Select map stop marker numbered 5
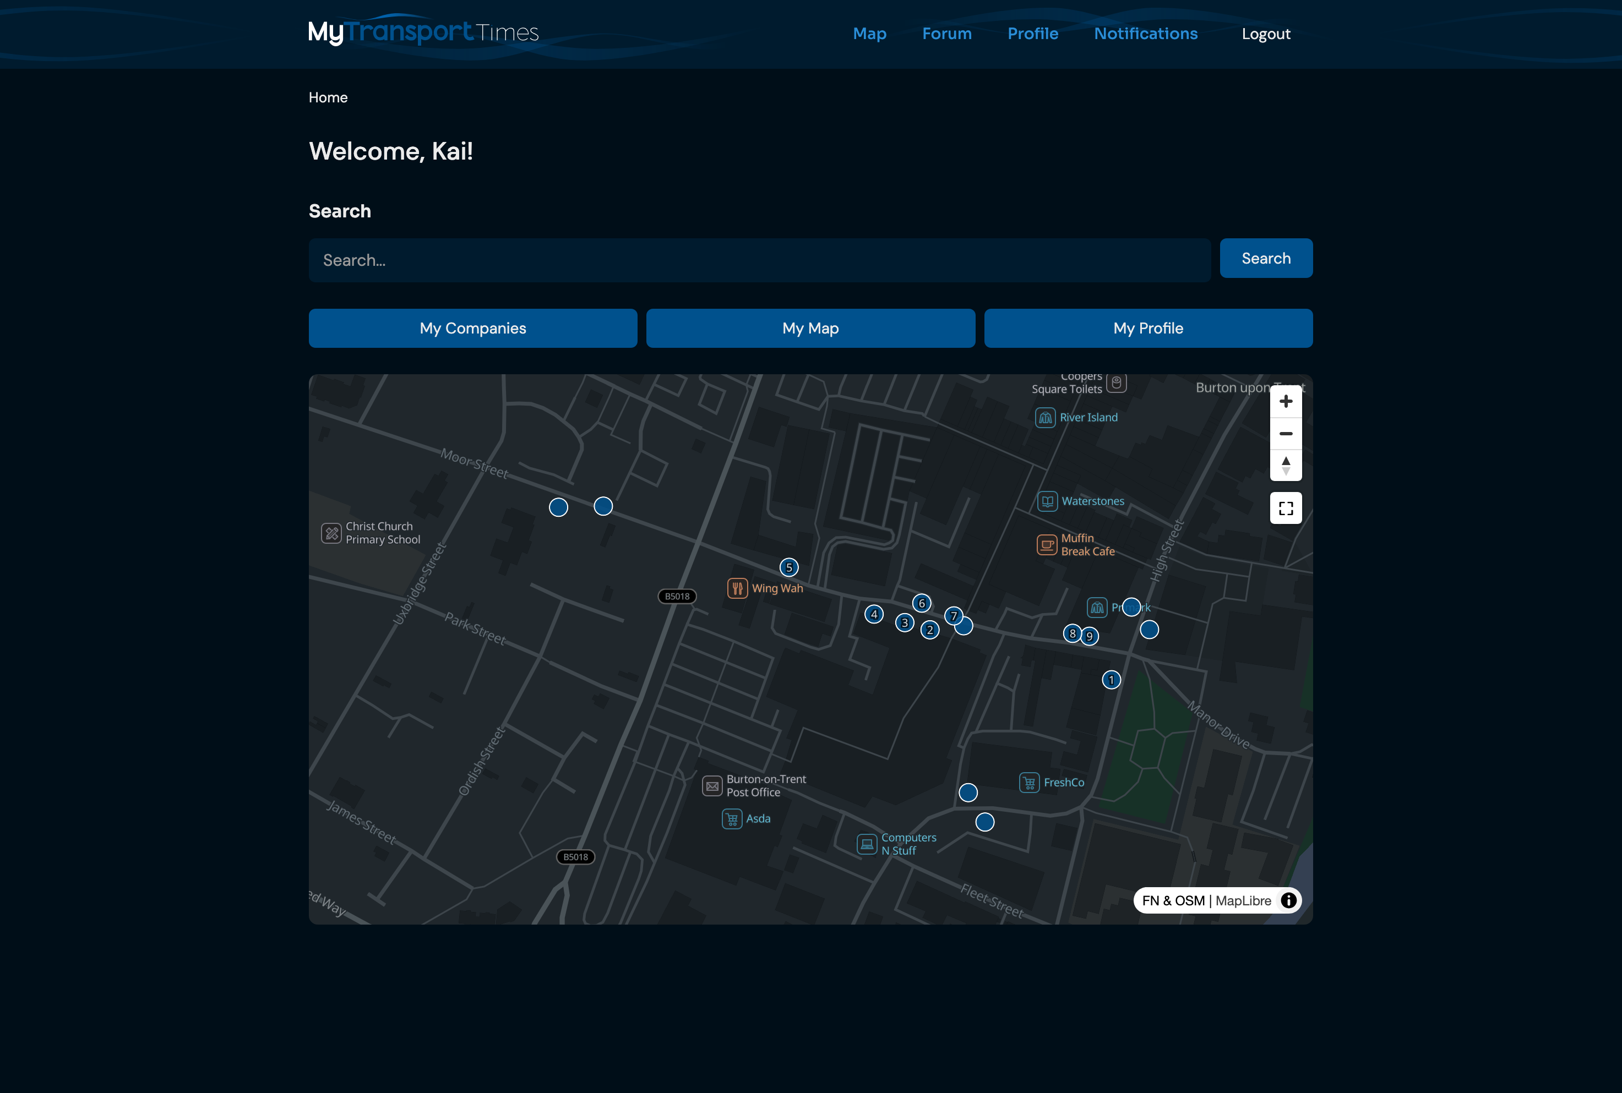 click(x=788, y=567)
